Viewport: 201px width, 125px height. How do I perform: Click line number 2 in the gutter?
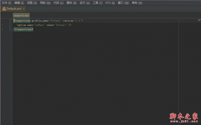pyautogui.click(x=2, y=25)
